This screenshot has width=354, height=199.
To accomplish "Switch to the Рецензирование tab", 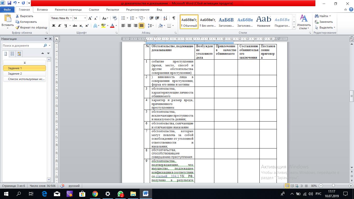I will tap(138, 10).
